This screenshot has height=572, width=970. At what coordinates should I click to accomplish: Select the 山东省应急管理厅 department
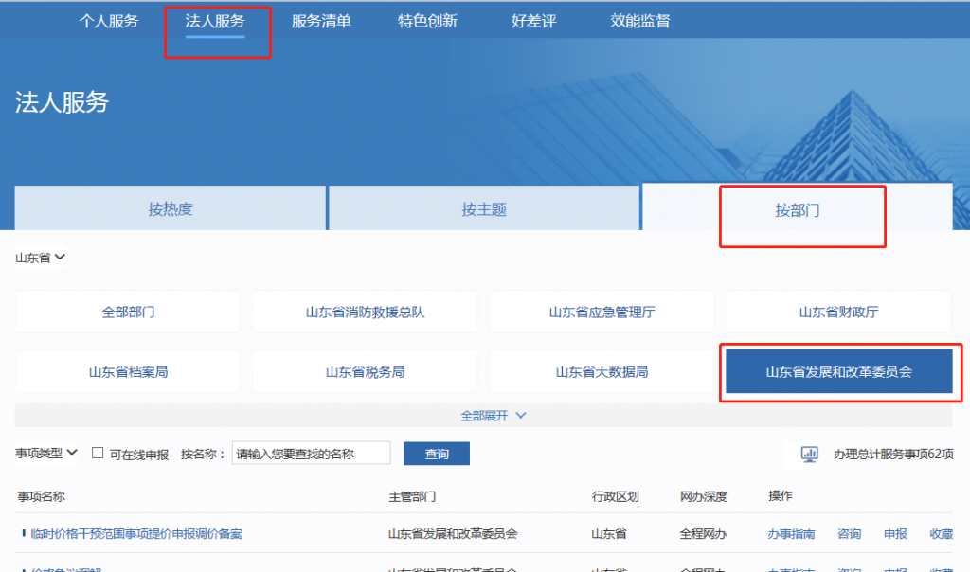coord(602,312)
